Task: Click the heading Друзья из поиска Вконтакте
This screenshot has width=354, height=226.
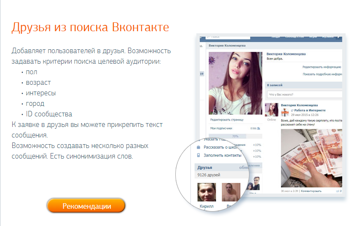Action: tap(90, 27)
